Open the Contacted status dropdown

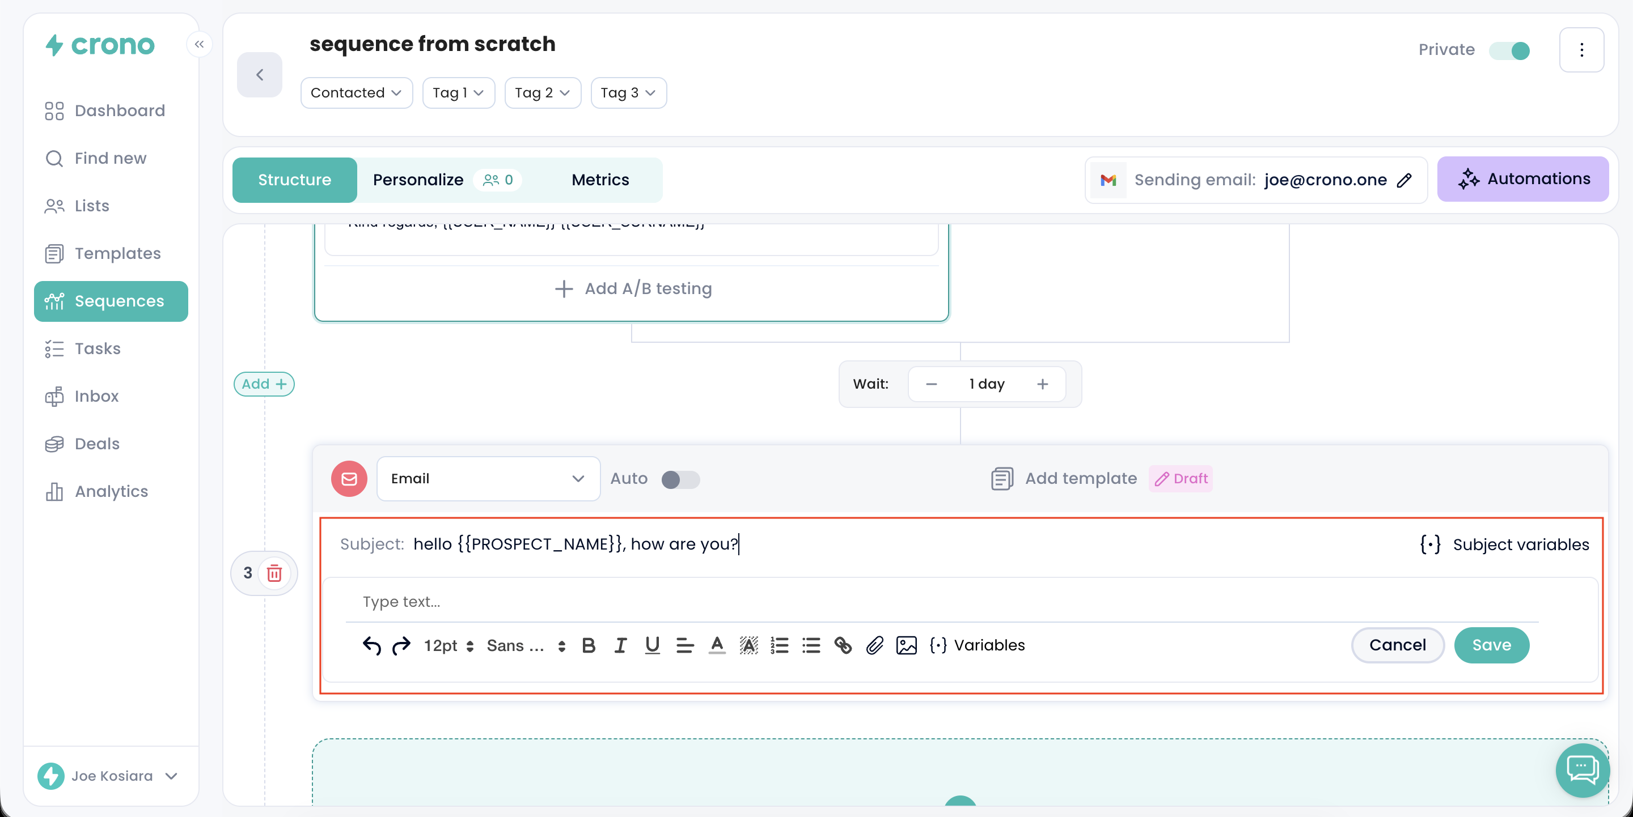tap(356, 93)
